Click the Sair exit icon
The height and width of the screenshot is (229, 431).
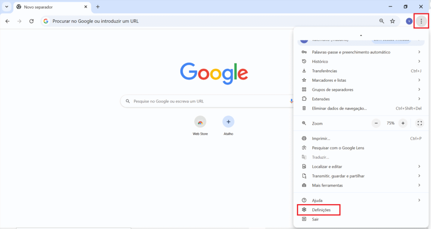[304, 219]
